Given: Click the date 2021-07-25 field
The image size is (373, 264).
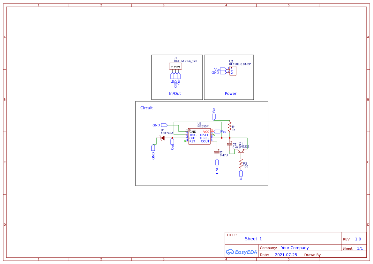Looking at the screenshot, I should point(286,254).
